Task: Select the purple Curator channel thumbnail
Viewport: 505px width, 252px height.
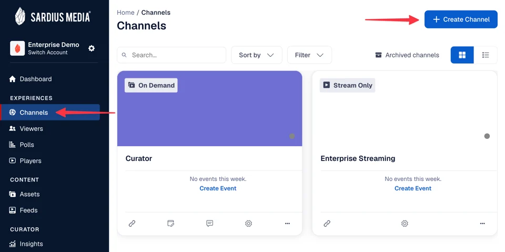Action: tap(210, 108)
